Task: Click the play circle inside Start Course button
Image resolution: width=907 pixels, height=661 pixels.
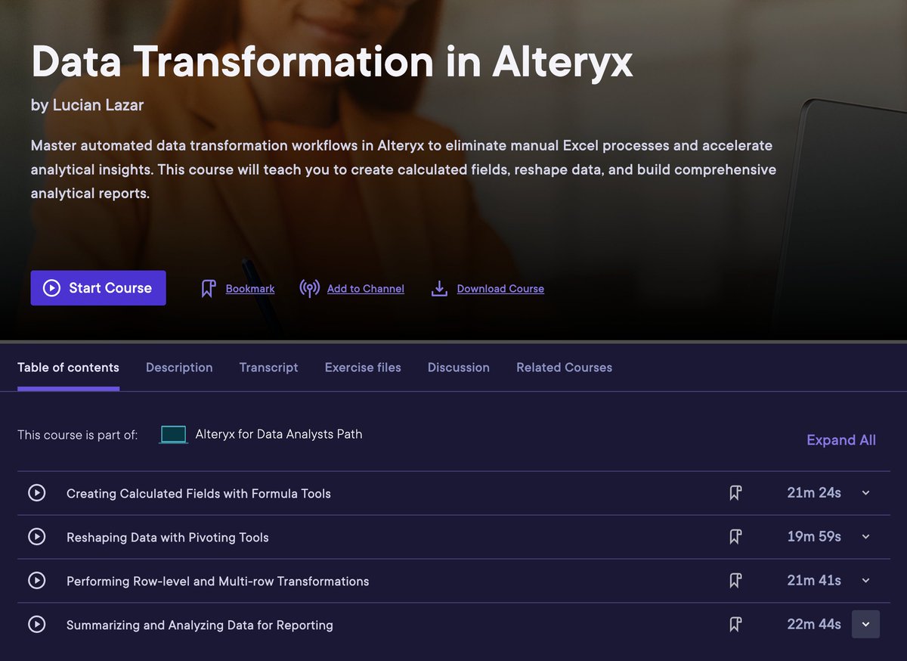Action: (x=50, y=287)
